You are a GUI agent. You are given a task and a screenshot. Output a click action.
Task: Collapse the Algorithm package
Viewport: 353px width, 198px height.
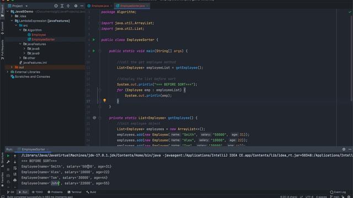[20, 30]
